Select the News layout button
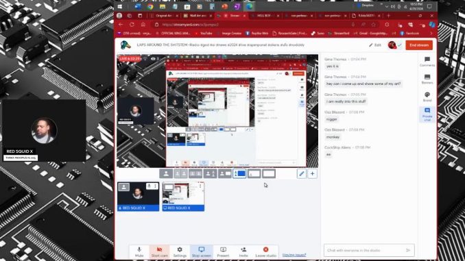 (x=224, y=173)
